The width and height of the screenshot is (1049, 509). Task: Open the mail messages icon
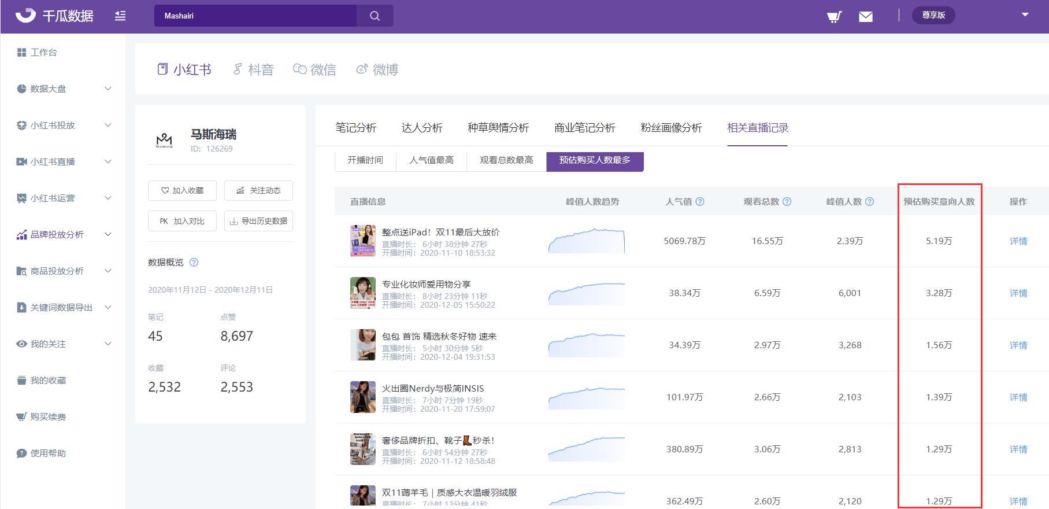point(865,16)
